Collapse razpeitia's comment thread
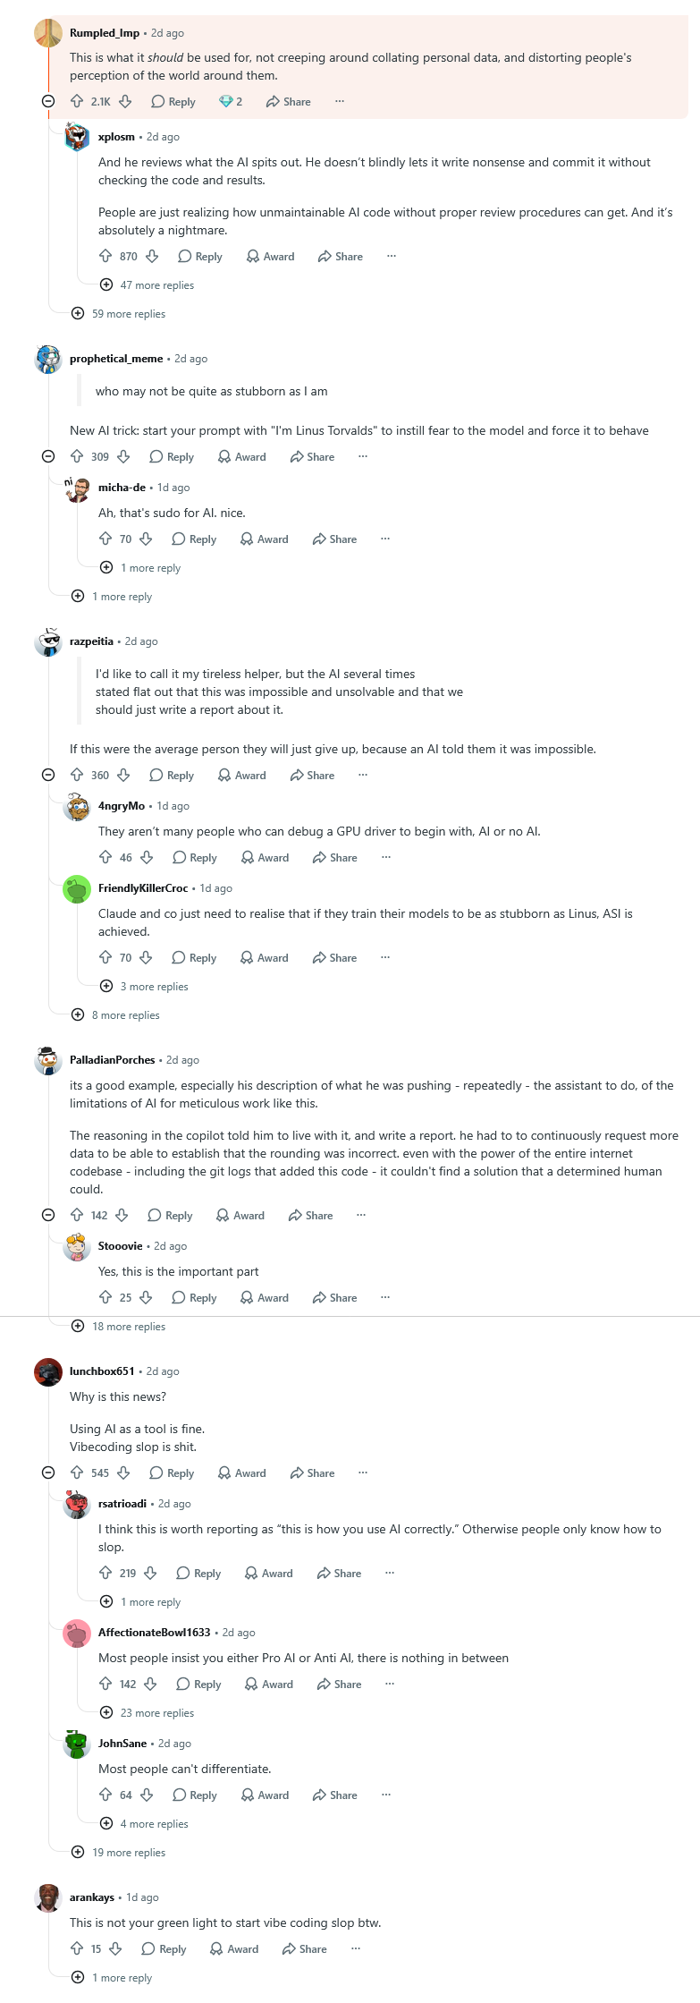700x2003 pixels. coord(48,775)
